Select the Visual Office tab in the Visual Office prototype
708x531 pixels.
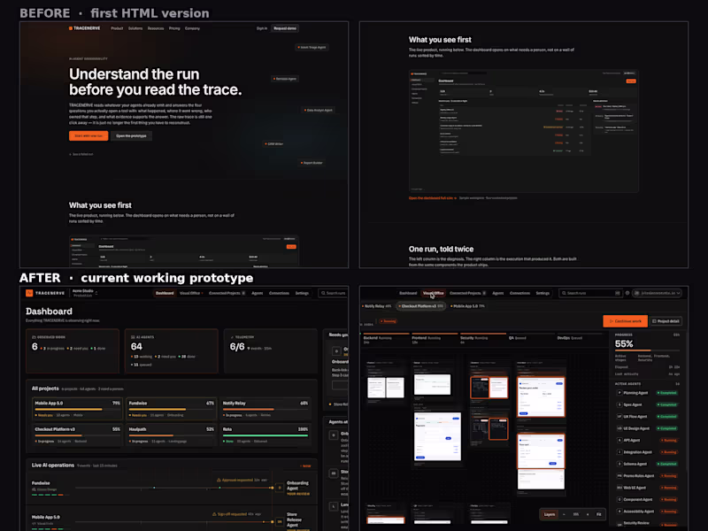pos(434,293)
